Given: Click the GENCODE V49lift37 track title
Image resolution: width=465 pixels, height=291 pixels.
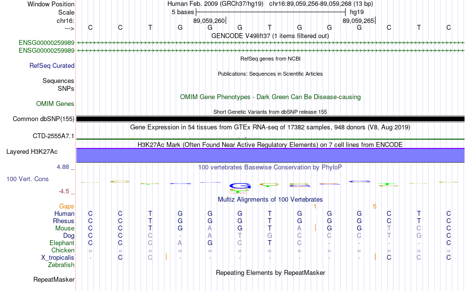Looking at the screenshot, I should tap(270, 36).
